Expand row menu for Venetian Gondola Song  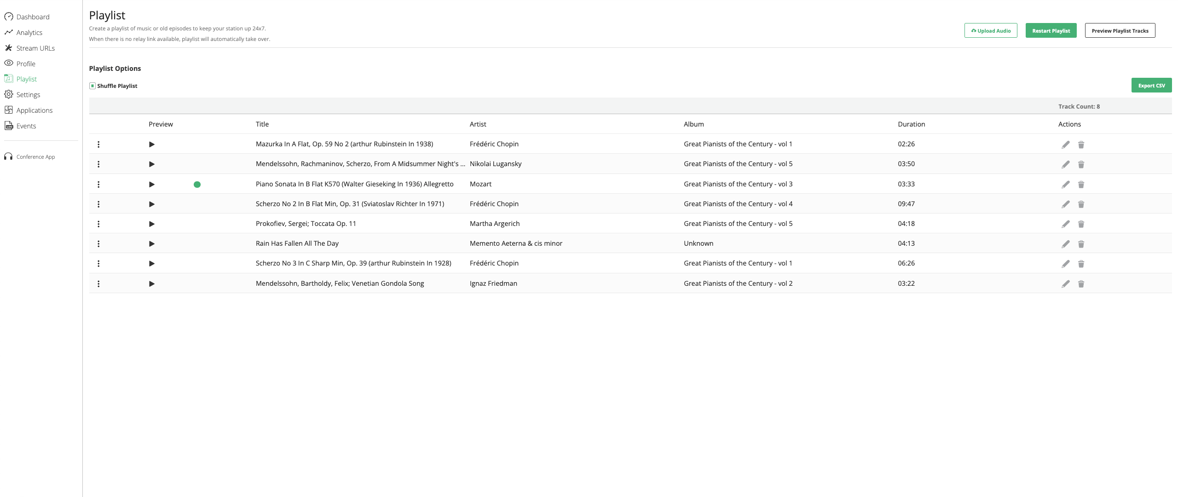pos(98,284)
